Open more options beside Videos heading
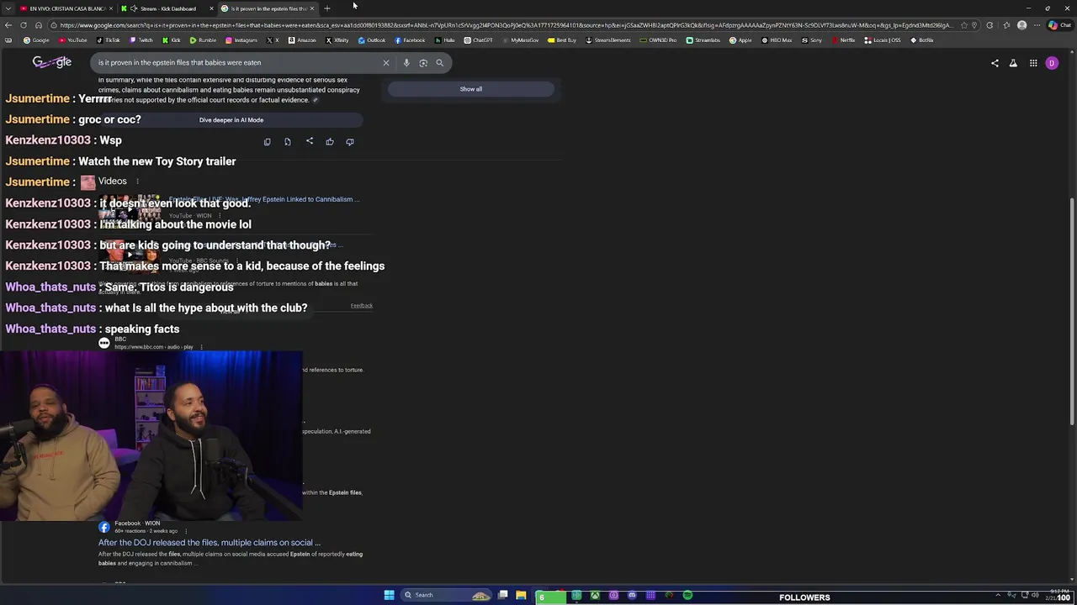 click(137, 181)
